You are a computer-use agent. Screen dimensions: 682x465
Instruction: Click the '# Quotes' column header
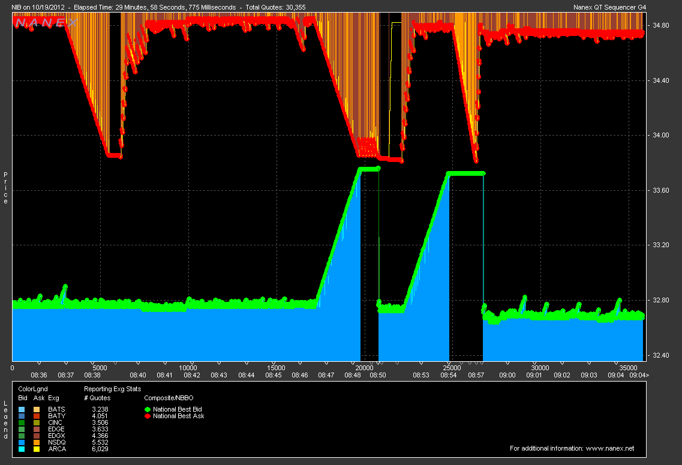click(x=97, y=398)
